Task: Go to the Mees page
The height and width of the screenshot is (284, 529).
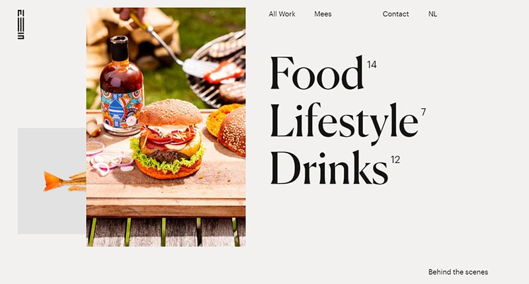Action: pos(323,14)
